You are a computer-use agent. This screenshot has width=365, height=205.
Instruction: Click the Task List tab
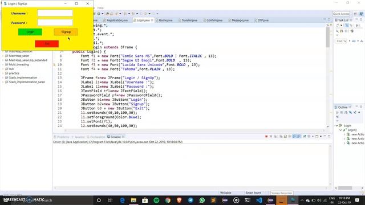[x=343, y=20]
